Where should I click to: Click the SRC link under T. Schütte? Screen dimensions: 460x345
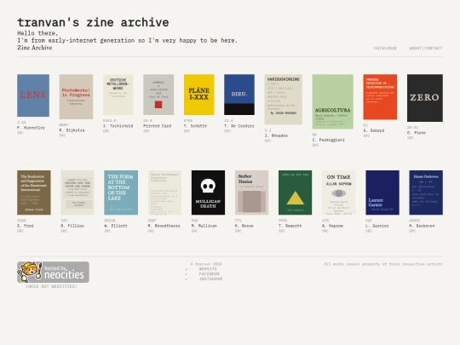coord(187,131)
